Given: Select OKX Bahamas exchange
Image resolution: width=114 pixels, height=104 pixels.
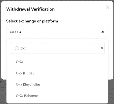Looking at the screenshot, I should 57,96.
